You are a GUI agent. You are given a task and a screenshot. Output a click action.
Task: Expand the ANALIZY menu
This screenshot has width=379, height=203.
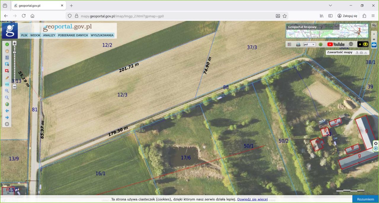pos(49,35)
